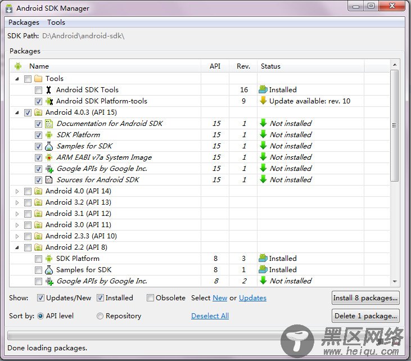
Task: Click the SDK Path text D:\Android\android-sdk\
Action: [x=83, y=36]
